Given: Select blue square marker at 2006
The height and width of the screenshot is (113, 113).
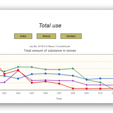Looking at the screenshot, I should click(46, 74).
